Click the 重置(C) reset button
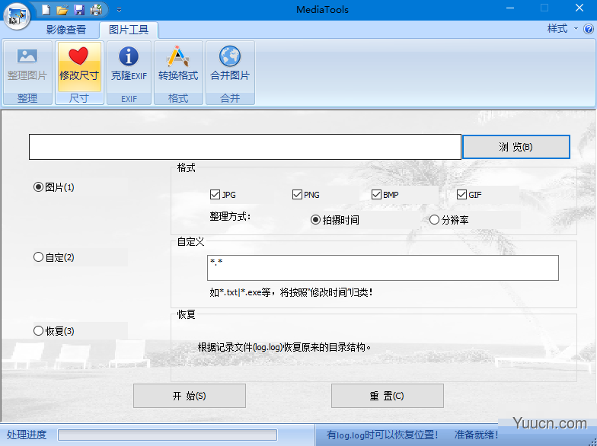The image size is (597, 446). [x=387, y=396]
